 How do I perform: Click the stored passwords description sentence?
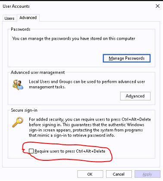point(74,38)
